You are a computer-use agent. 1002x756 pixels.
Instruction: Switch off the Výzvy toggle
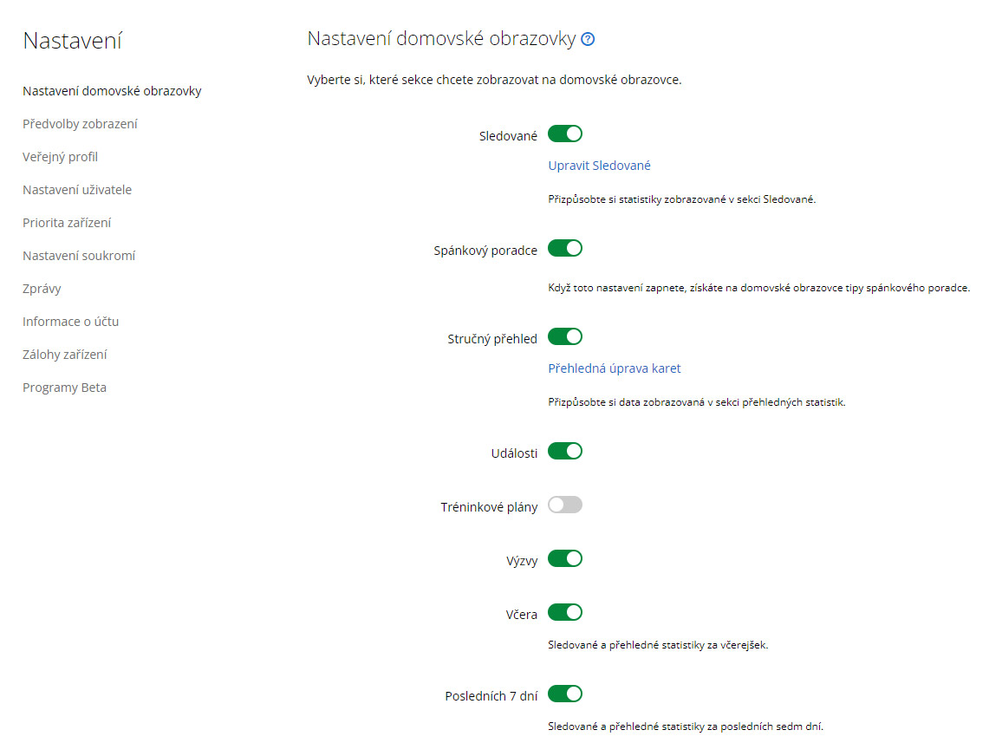[565, 558]
